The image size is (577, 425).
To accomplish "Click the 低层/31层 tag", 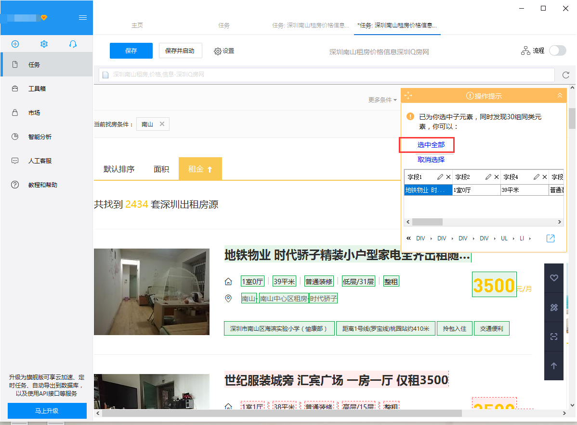I will (x=358, y=281).
